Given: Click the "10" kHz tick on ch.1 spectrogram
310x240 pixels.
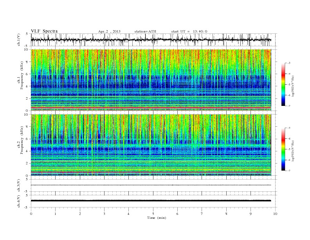Looking at the screenshot, I should pos(26,49).
